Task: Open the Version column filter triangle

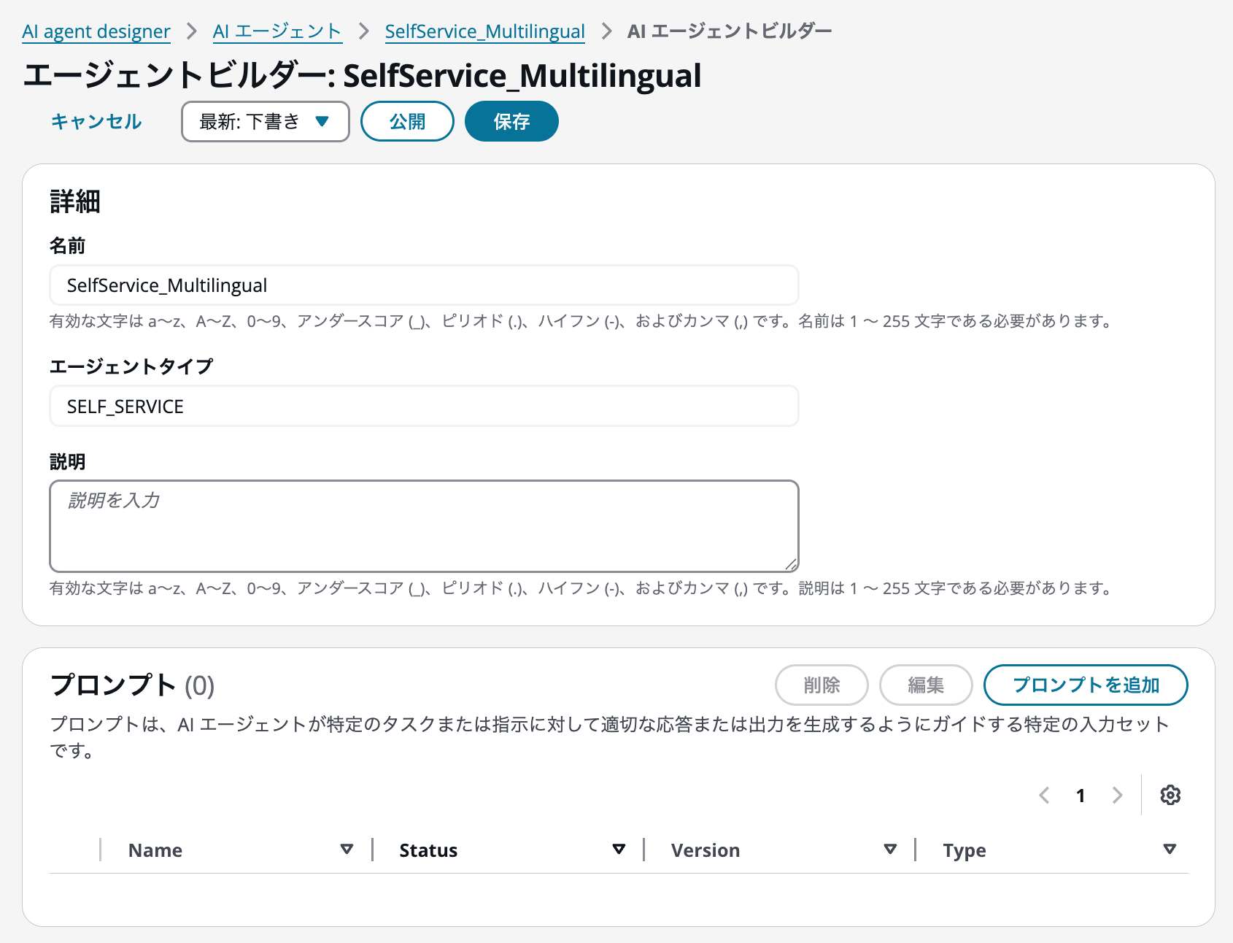Action: click(890, 849)
